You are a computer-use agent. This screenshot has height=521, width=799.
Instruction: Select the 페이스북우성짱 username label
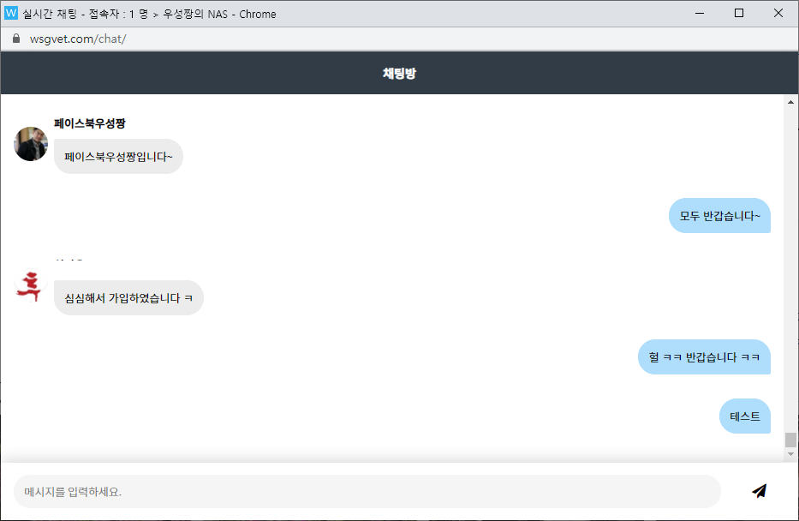[x=90, y=123]
